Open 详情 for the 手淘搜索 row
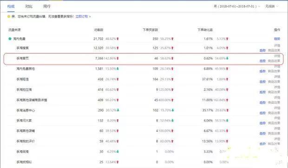The image size is (288, 168). [x=277, y=46]
